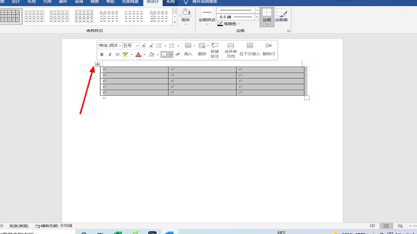Select the first grid table style
The width and height of the screenshot is (417, 234).
coord(10,16)
